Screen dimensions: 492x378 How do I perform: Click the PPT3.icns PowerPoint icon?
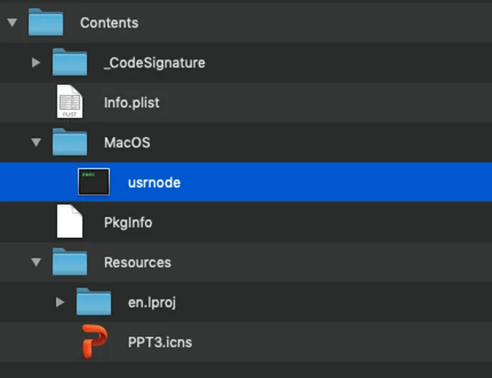click(x=94, y=343)
